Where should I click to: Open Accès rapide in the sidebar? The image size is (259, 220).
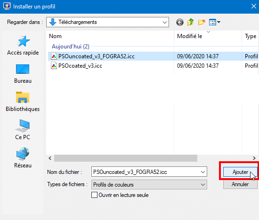[x=23, y=46]
